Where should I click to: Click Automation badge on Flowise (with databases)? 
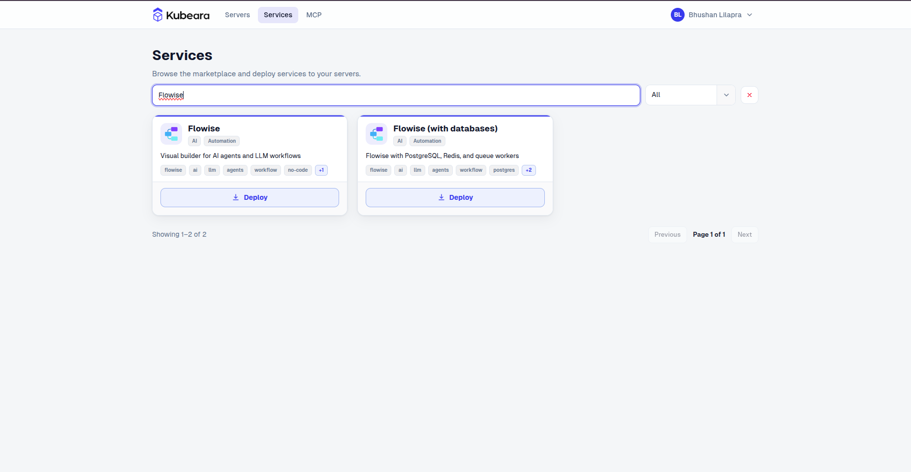pos(427,141)
